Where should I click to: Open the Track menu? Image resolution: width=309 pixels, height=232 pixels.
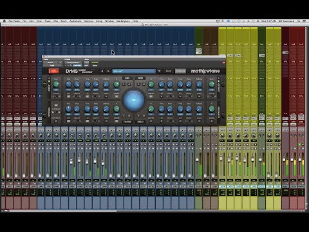(x=48, y=21)
